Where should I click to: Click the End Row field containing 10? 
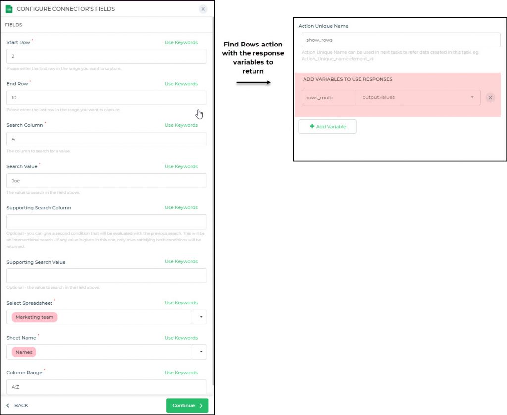click(x=106, y=97)
